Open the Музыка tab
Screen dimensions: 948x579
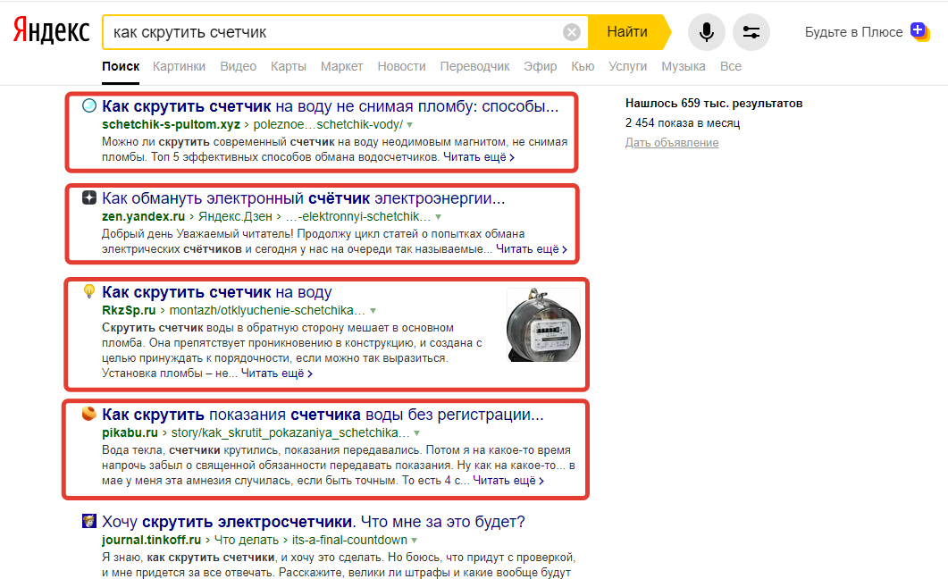click(x=684, y=66)
